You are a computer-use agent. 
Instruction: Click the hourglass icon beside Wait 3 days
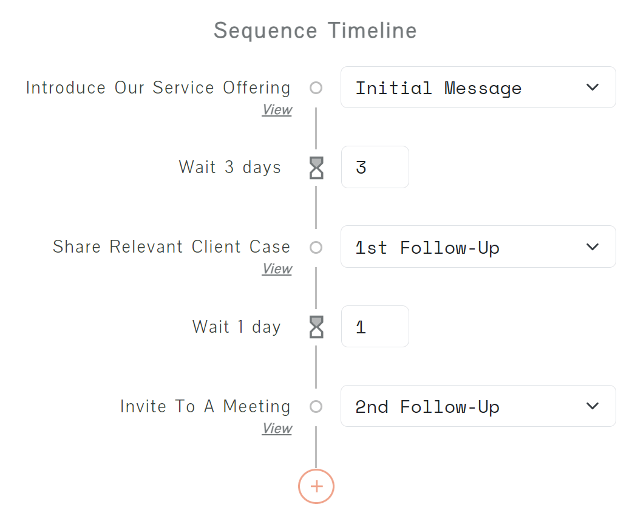click(x=316, y=168)
